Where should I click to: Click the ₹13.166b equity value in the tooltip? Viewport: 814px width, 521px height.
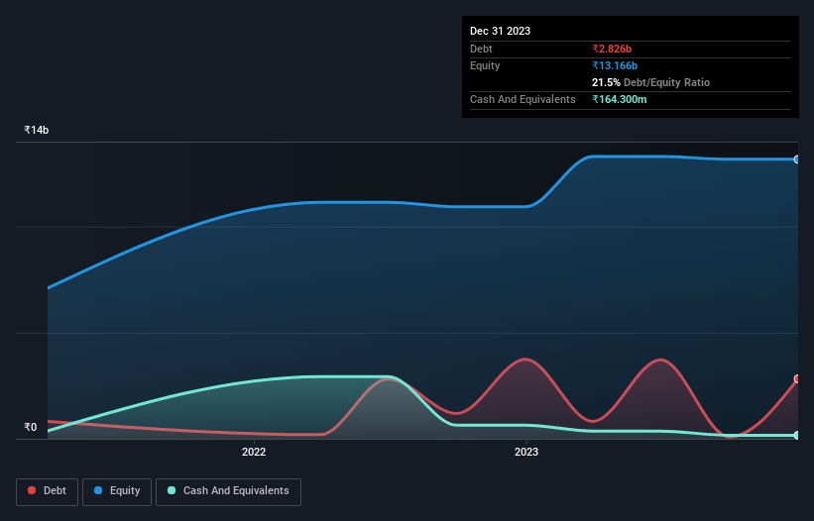pyautogui.click(x=615, y=65)
